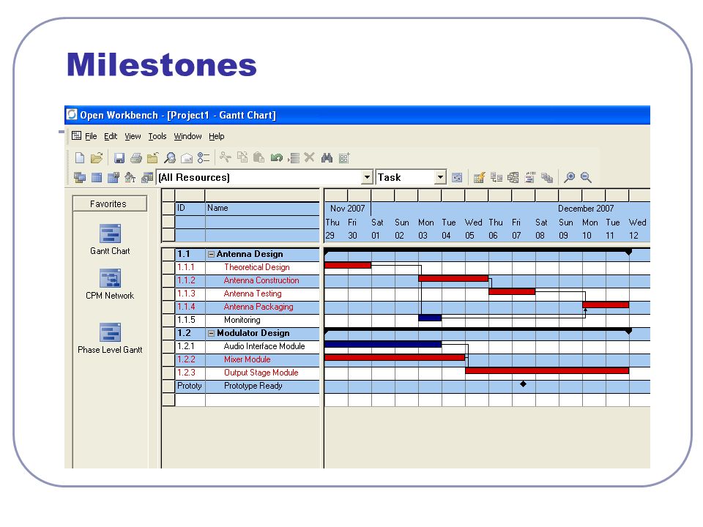Screen dimensions: 703x527
Task: Click the save view icon with floppy
Action: [114, 177]
